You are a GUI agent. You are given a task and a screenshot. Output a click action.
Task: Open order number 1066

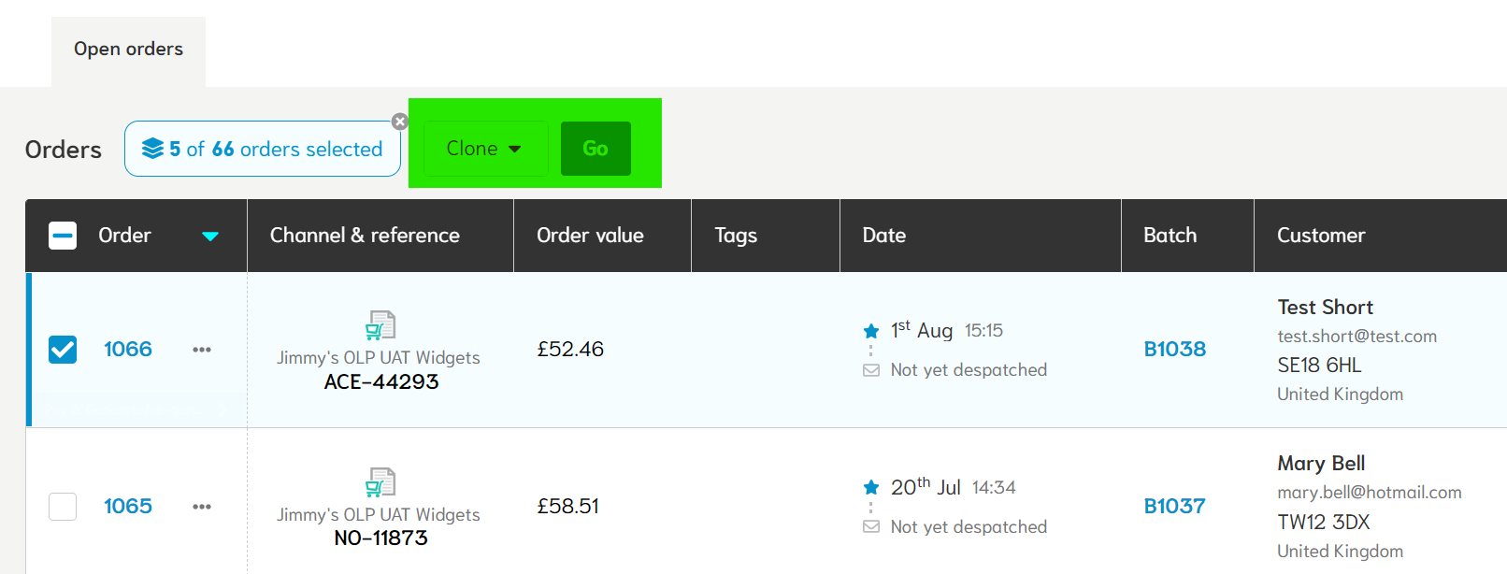[x=128, y=350]
